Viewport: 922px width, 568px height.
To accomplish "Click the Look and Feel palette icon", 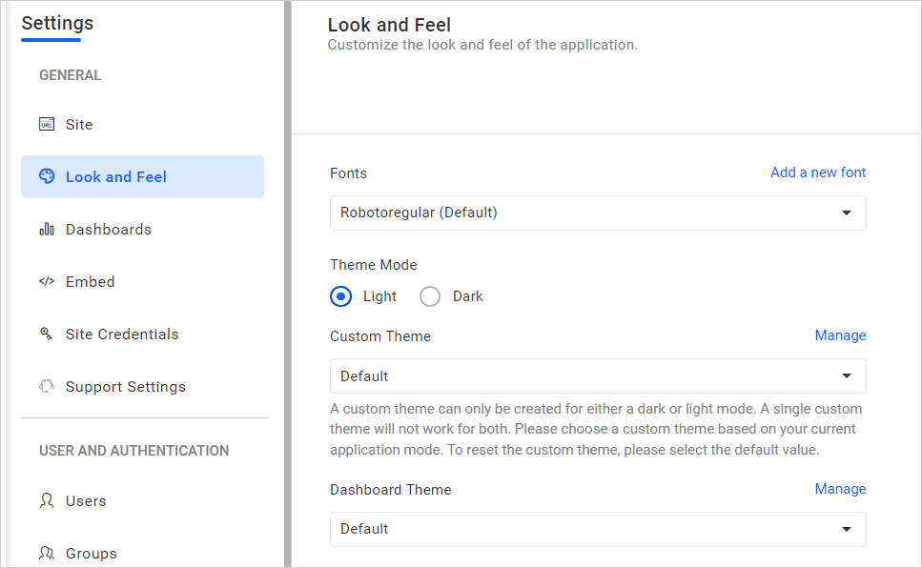I will [47, 176].
